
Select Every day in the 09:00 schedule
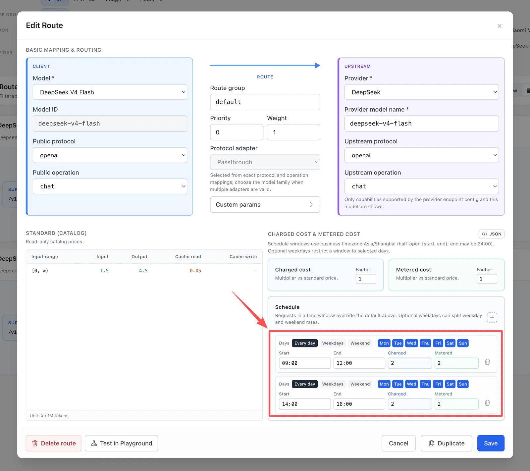[305, 343]
